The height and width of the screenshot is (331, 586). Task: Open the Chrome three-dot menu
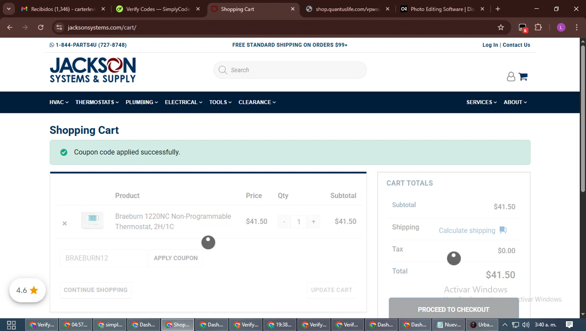(577, 27)
